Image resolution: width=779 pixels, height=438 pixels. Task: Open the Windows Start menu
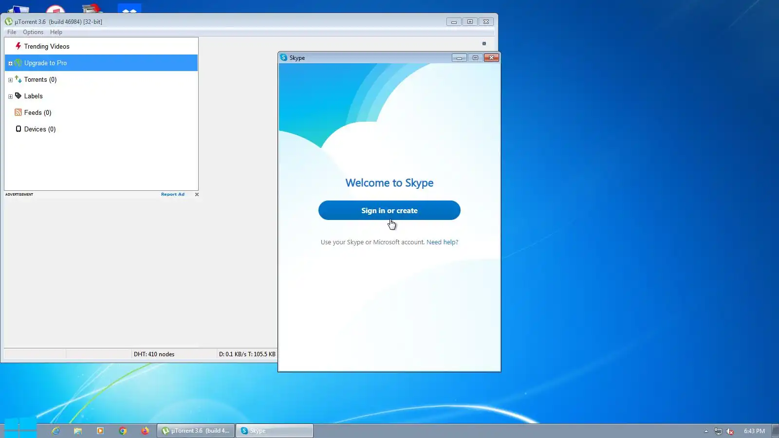(x=20, y=428)
